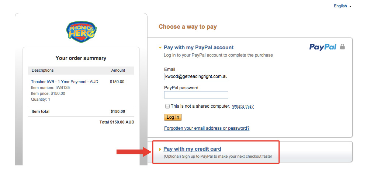This screenshot has width=367, height=172.
Task: Open 'Forgotten your email address or password?' link
Action: click(207, 128)
